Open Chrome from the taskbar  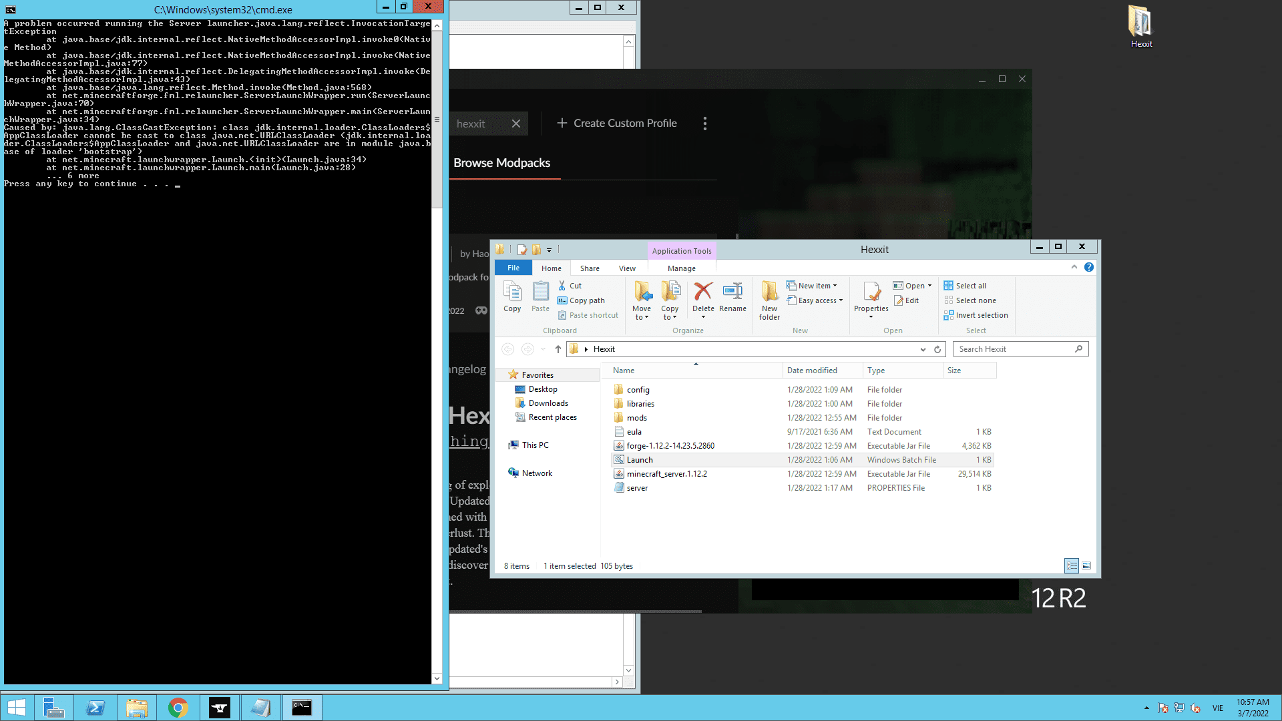click(x=178, y=708)
